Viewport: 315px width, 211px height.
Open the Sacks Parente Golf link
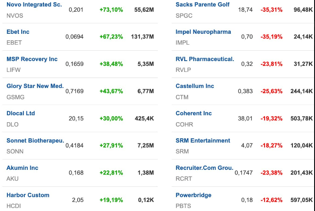202,5
